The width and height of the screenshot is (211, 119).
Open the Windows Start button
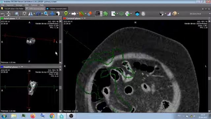click(4, 116)
